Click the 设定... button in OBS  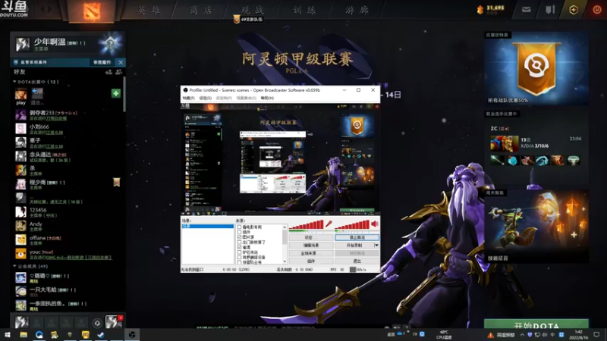pyautogui.click(x=311, y=237)
